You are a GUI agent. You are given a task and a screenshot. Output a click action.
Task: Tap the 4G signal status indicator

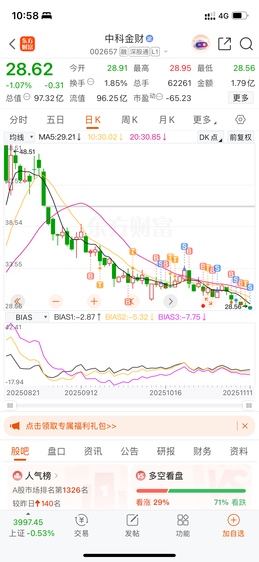coord(224,16)
